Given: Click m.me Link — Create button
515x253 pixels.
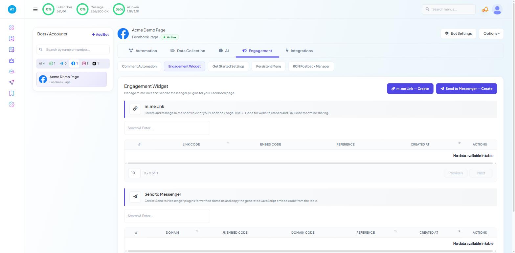Looking at the screenshot, I should (x=410, y=88).
